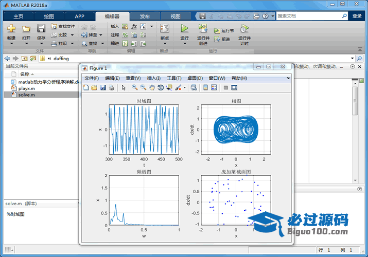The width and height of the screenshot is (368, 257).
Task: Click the Breakpoints (断点) icon
Action: 165,29
